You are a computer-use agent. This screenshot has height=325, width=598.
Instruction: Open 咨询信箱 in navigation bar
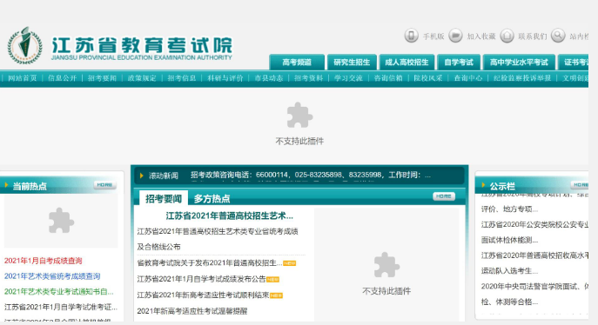pos(388,78)
